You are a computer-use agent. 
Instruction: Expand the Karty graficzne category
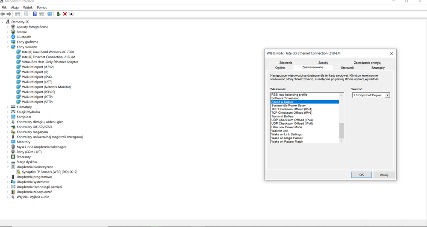(x=8, y=42)
